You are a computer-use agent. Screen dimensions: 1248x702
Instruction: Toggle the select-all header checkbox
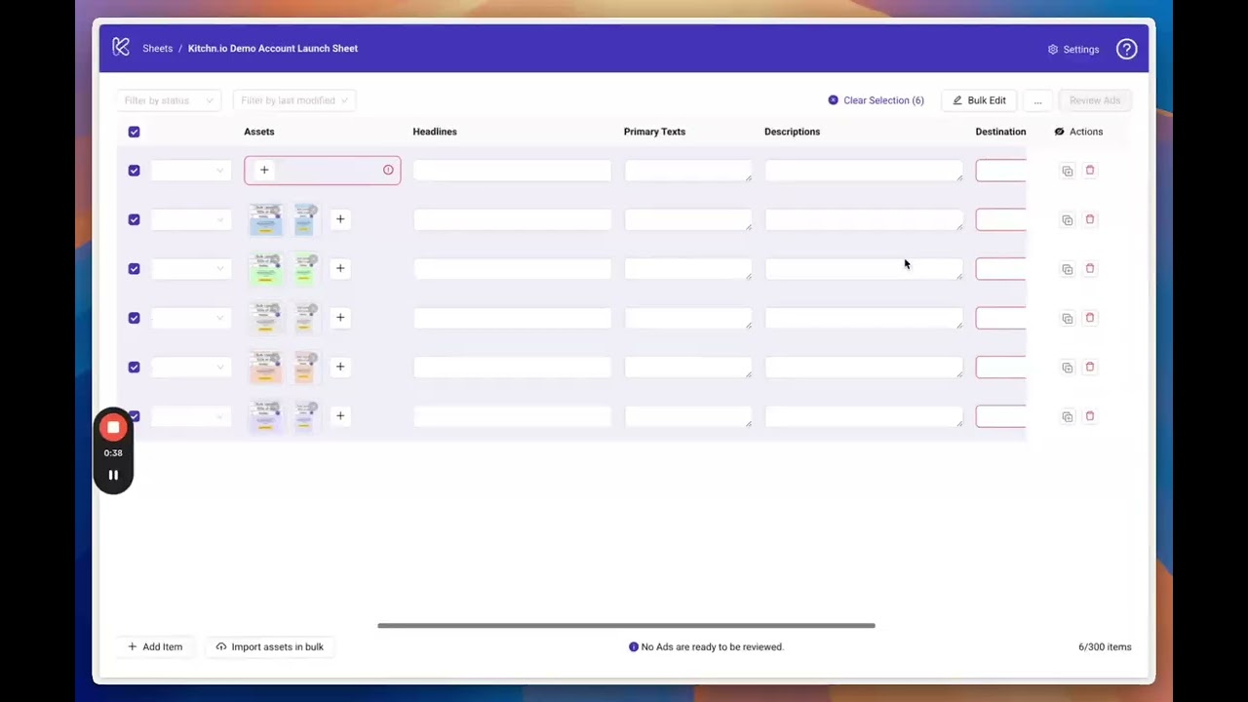click(x=134, y=132)
